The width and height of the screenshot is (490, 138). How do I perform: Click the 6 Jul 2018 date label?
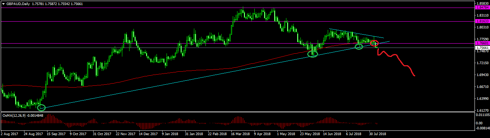click(x=354, y=134)
